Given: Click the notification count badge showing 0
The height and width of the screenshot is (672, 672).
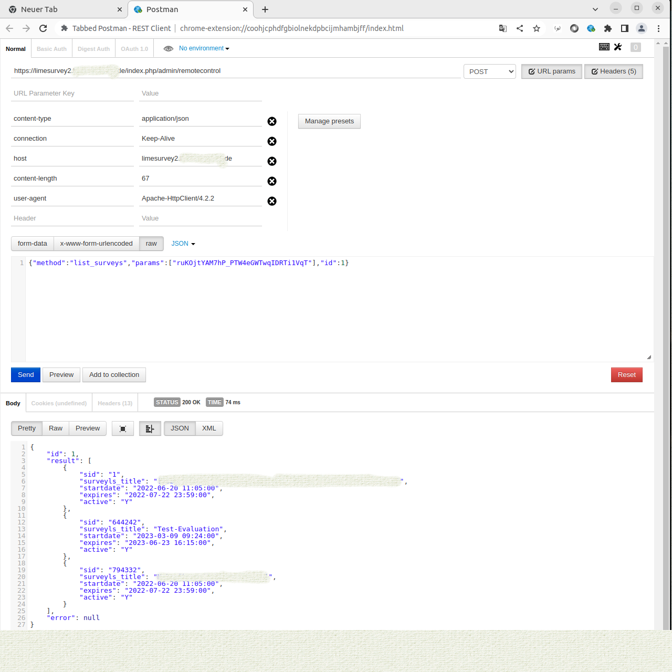Looking at the screenshot, I should tap(636, 47).
